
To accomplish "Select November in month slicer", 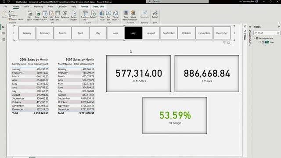I will [x=204, y=33].
